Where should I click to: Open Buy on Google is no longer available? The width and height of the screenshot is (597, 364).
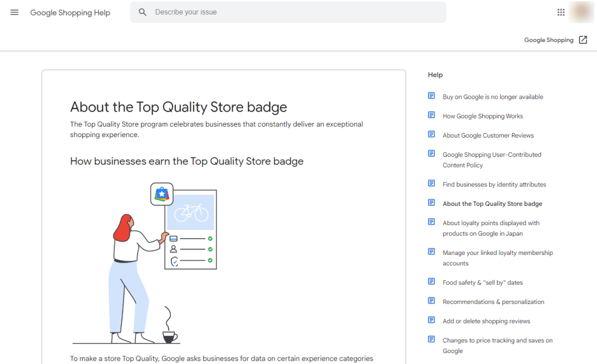493,97
